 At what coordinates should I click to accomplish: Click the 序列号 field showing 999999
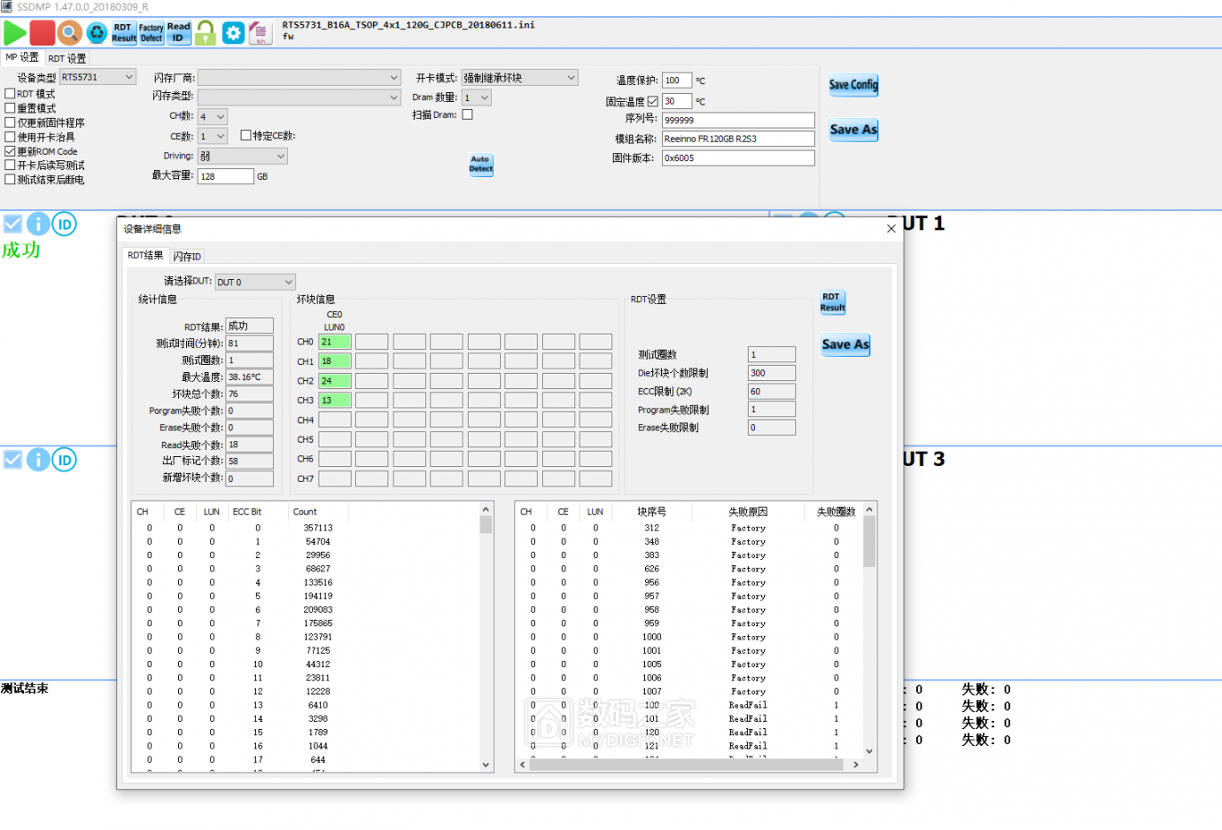[738, 120]
